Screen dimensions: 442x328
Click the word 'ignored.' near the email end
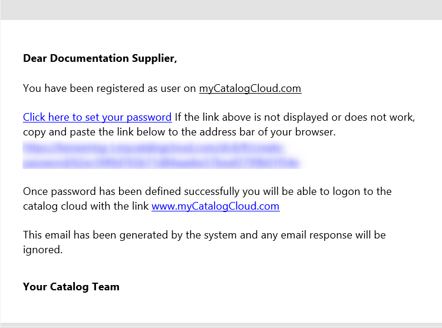click(42, 250)
